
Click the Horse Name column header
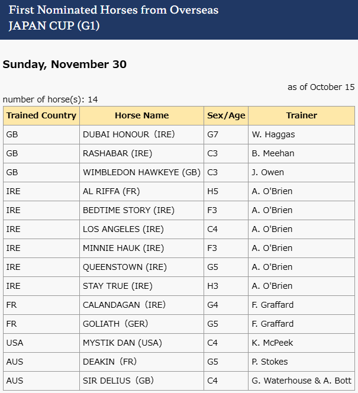coord(142,115)
